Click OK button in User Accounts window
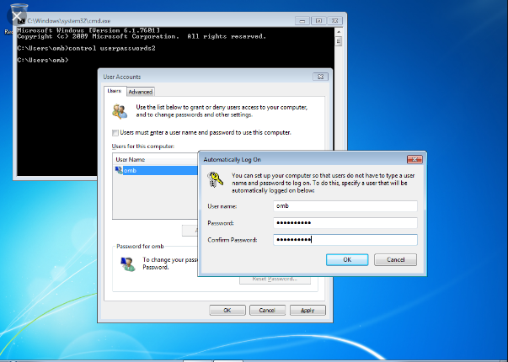 click(227, 310)
